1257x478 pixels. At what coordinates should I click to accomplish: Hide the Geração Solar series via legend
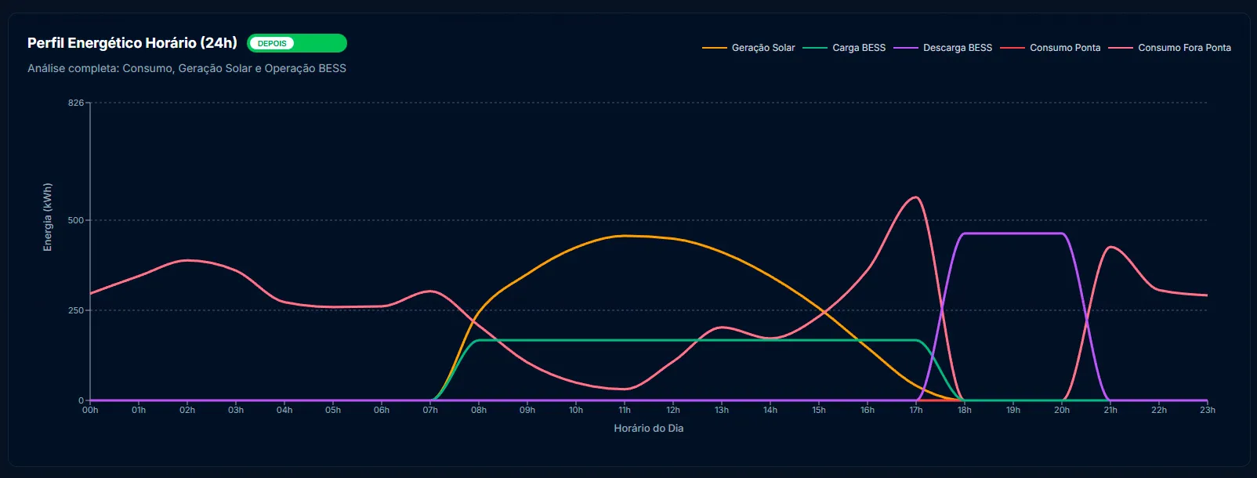(x=763, y=48)
